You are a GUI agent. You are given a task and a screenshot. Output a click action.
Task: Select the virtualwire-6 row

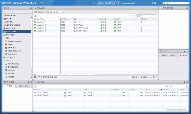pyautogui.click(x=96, y=25)
